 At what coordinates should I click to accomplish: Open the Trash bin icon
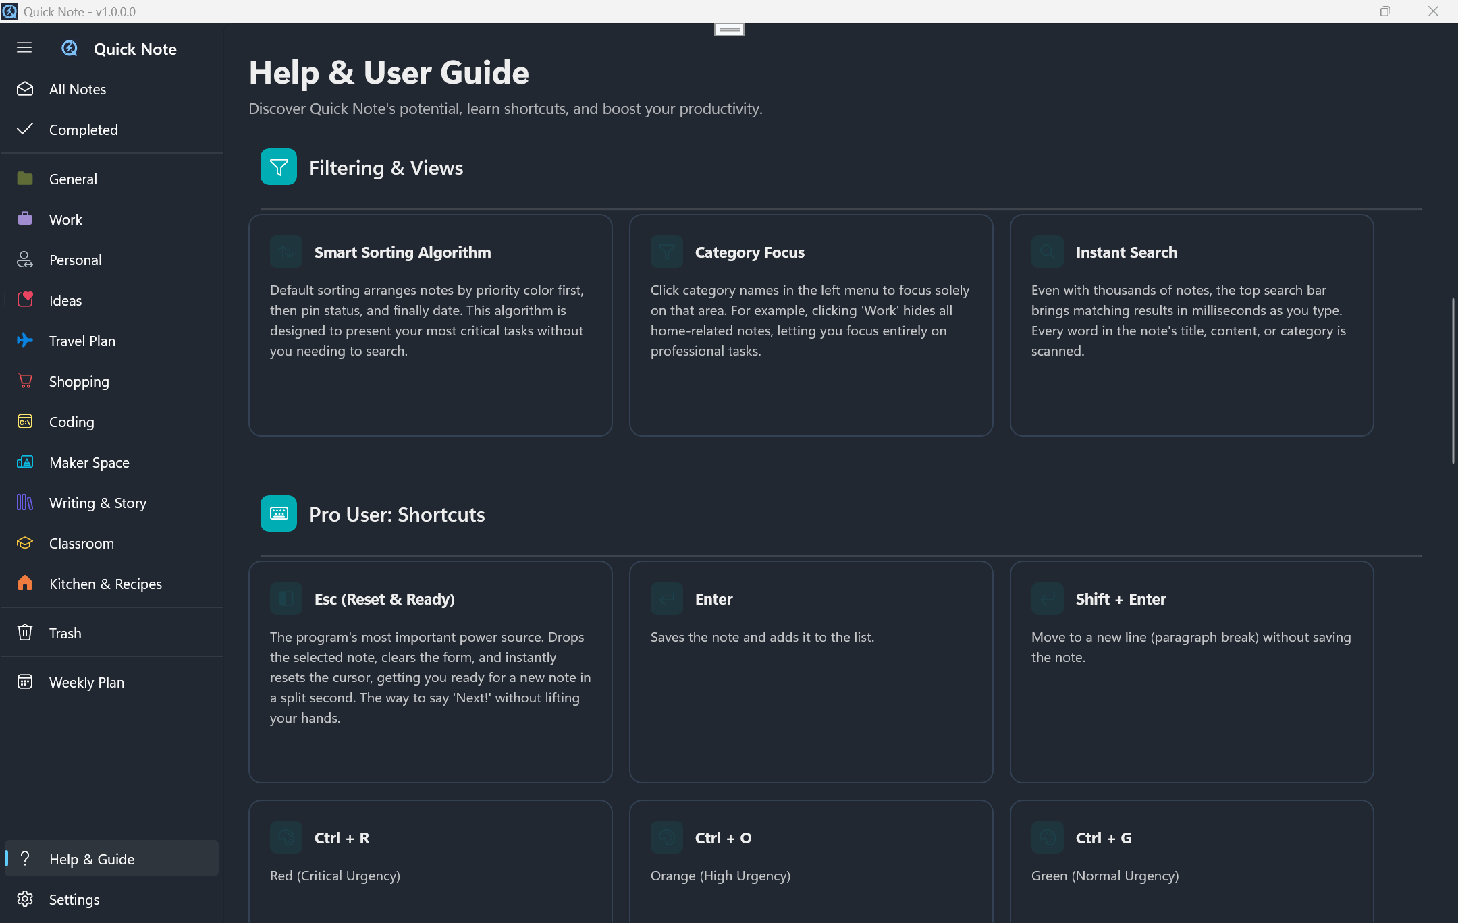point(25,633)
